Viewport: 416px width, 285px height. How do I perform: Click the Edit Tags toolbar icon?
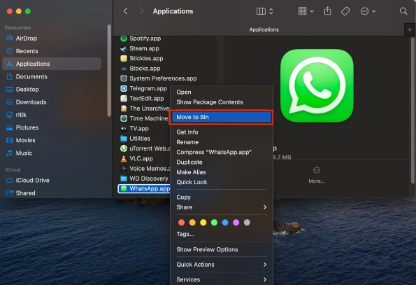click(x=345, y=11)
